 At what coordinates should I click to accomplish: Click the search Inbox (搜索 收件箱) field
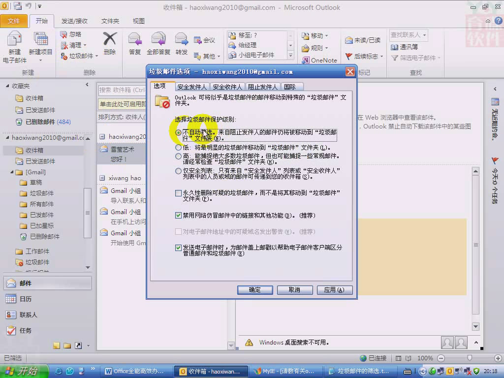click(x=122, y=90)
